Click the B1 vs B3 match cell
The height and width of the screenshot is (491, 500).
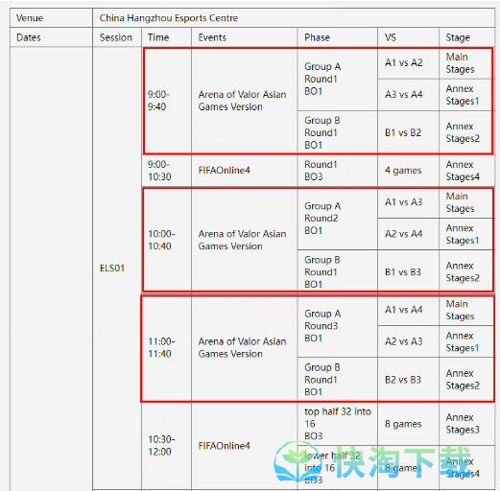pyautogui.click(x=408, y=272)
